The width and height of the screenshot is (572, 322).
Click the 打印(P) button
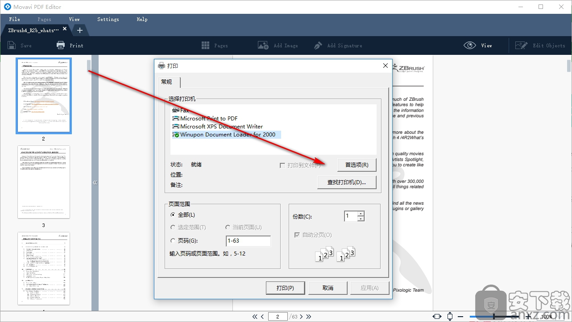[x=285, y=288]
